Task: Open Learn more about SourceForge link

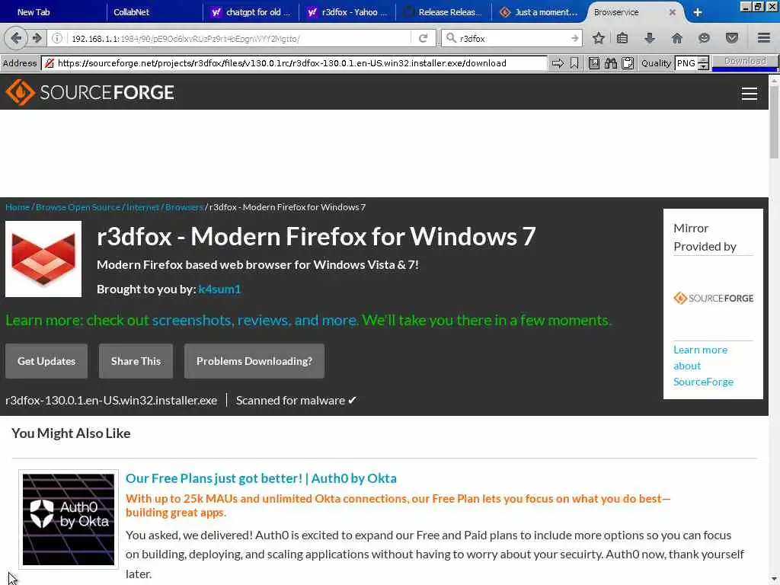Action: coord(703,366)
